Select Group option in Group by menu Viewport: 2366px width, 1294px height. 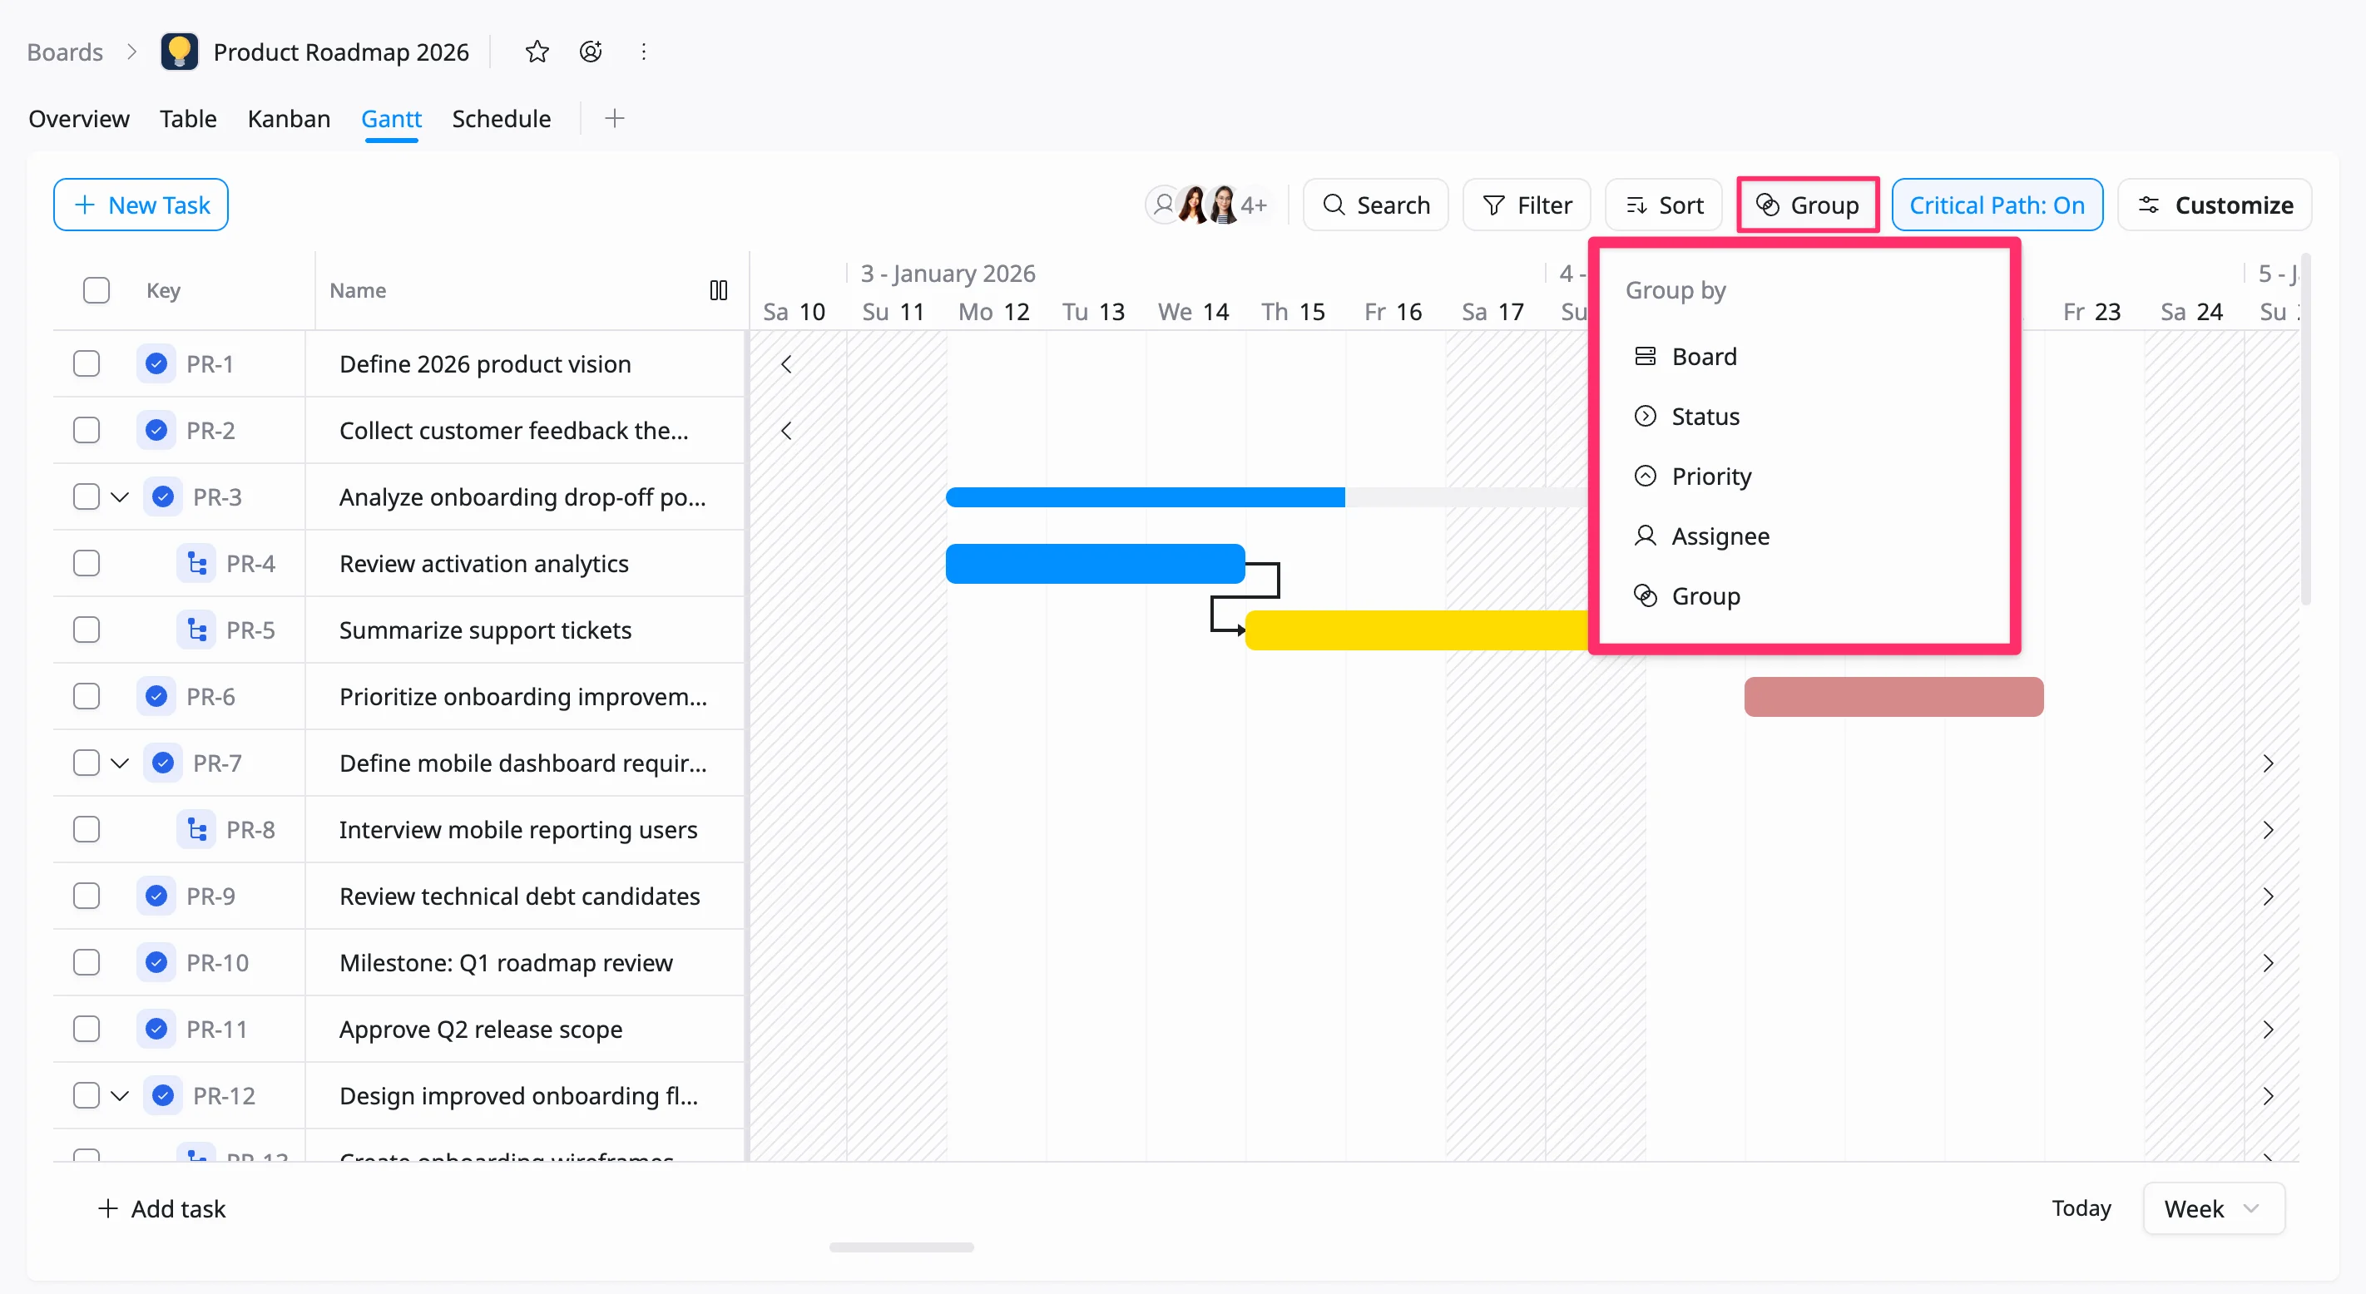(x=1804, y=596)
